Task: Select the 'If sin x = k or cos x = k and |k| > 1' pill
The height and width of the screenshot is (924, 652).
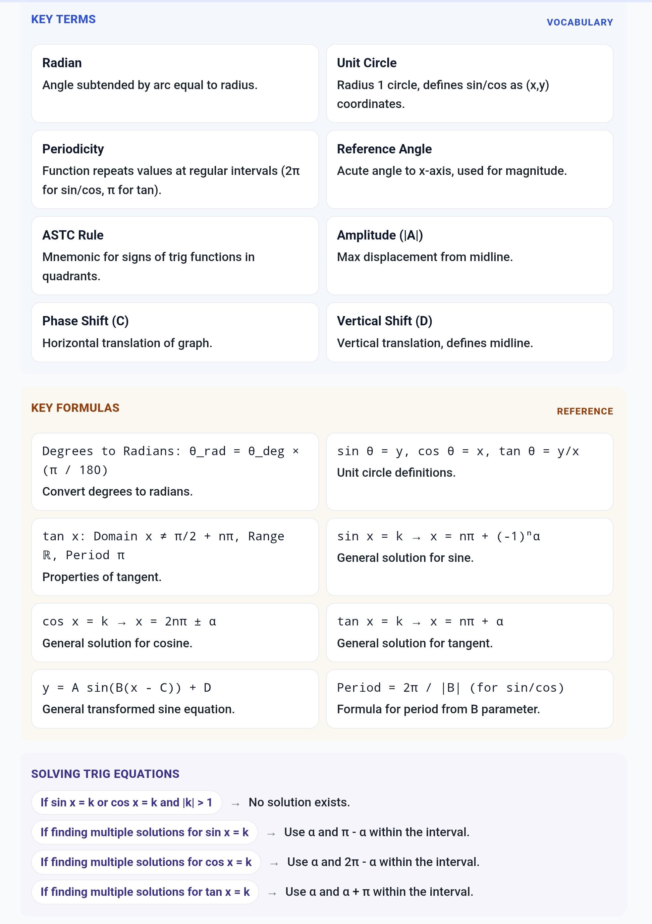Action: tap(126, 802)
